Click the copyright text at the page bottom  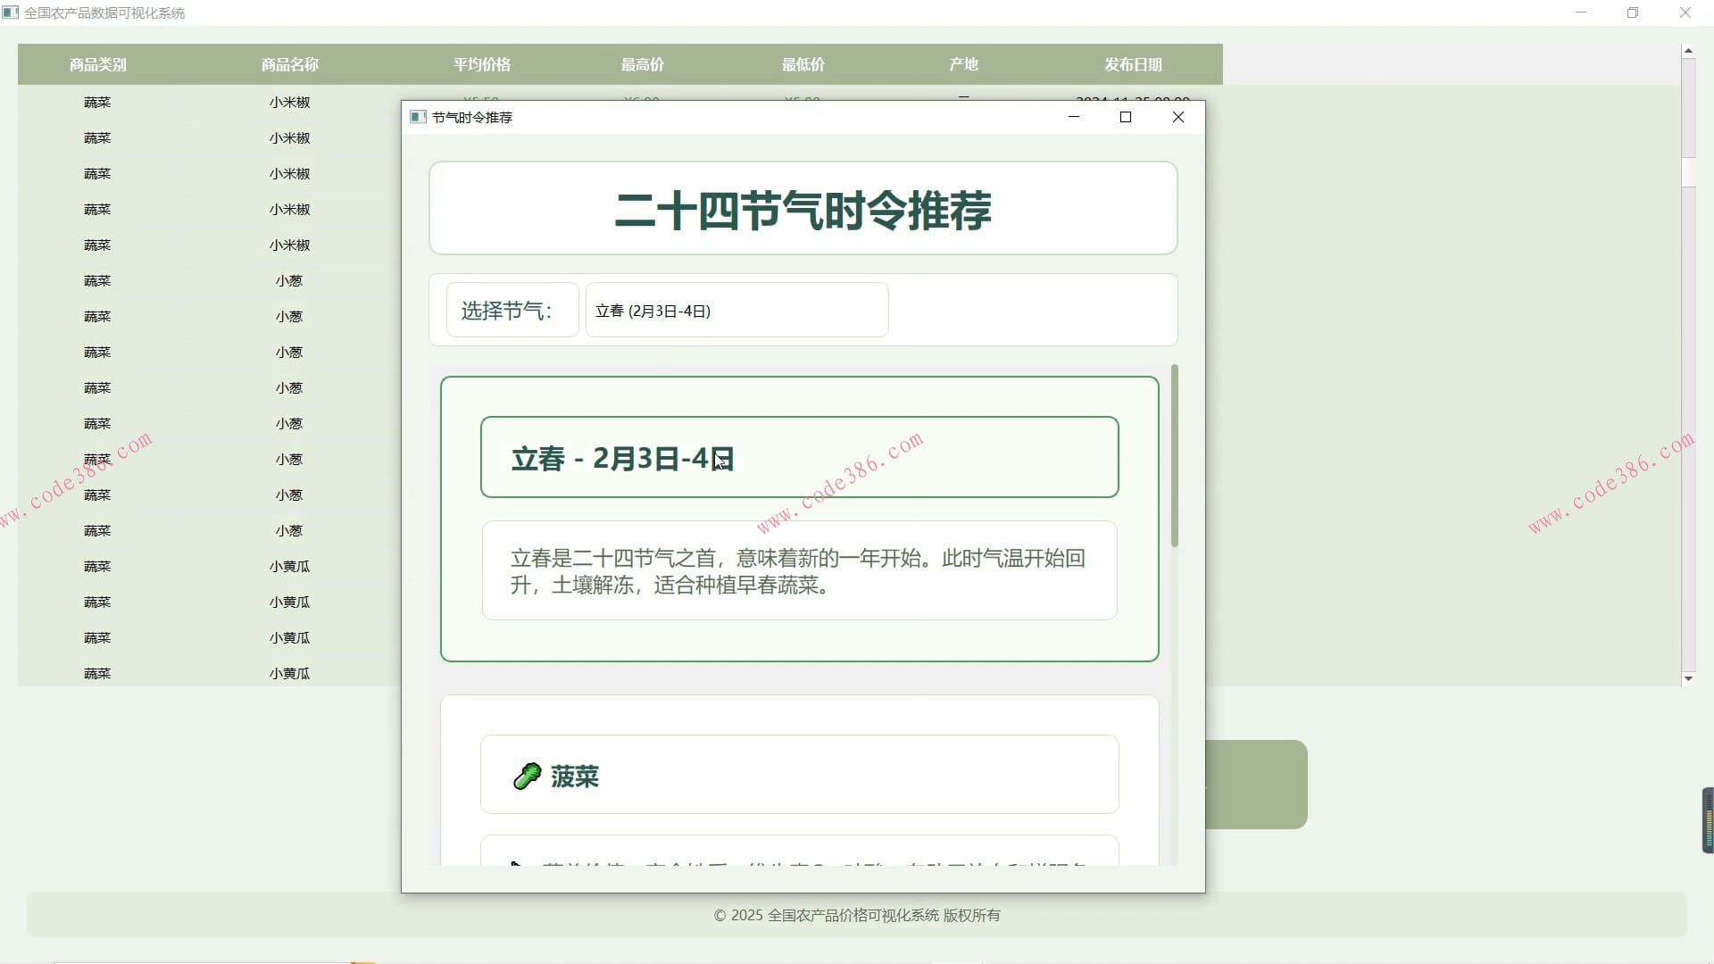click(x=856, y=915)
